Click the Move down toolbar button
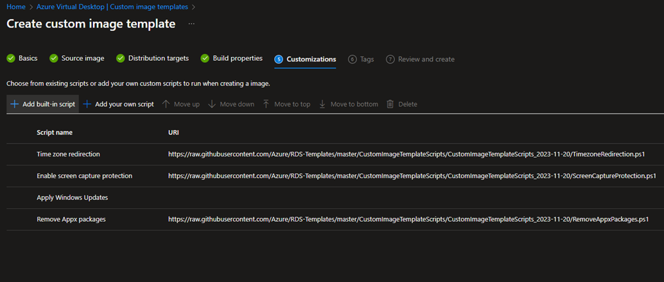664x282 pixels. tap(231, 104)
